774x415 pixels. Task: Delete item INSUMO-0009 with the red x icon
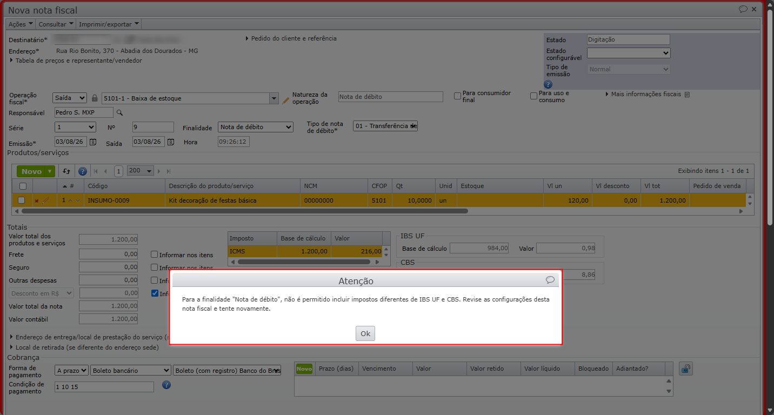pos(37,200)
